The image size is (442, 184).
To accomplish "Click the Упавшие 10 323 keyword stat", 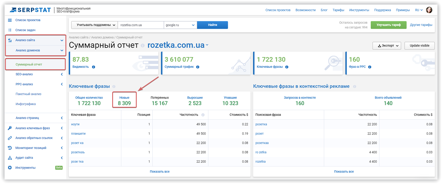I will pos(230,100).
